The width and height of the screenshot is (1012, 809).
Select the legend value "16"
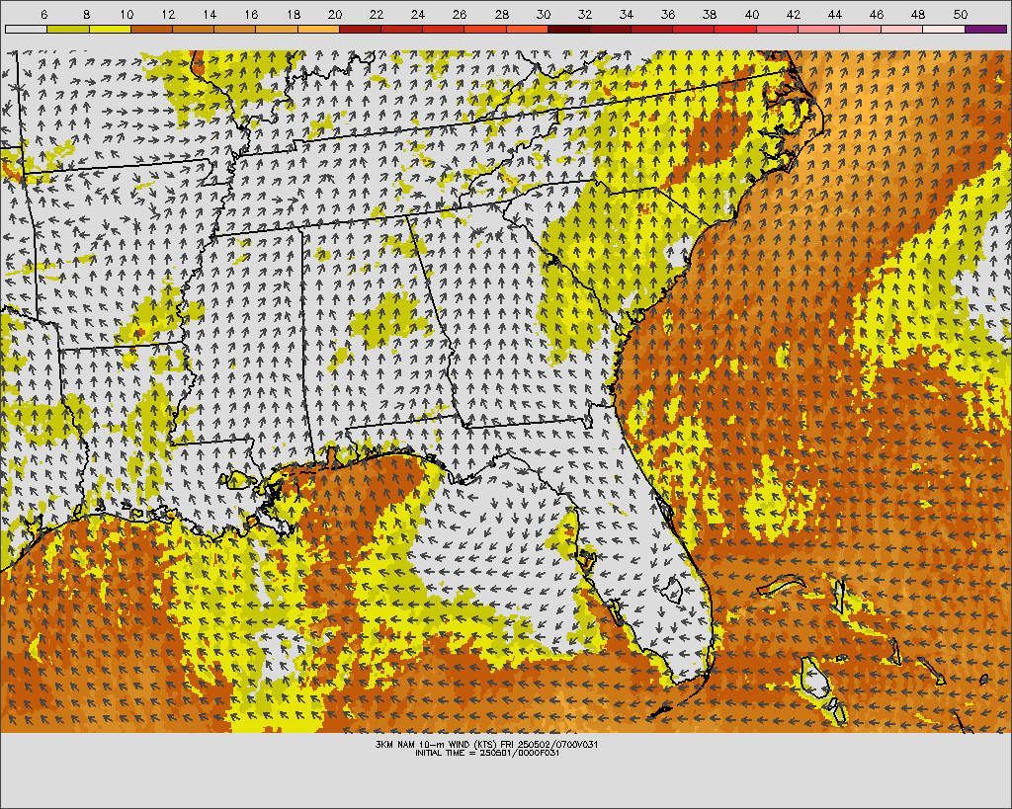(x=252, y=14)
